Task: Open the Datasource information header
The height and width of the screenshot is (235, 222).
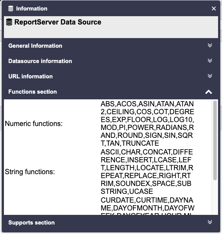Action: [x=111, y=61]
